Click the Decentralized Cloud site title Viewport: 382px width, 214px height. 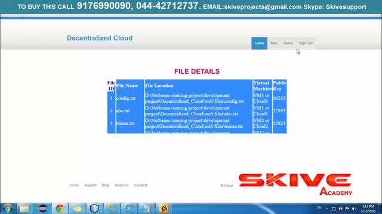tap(100, 38)
